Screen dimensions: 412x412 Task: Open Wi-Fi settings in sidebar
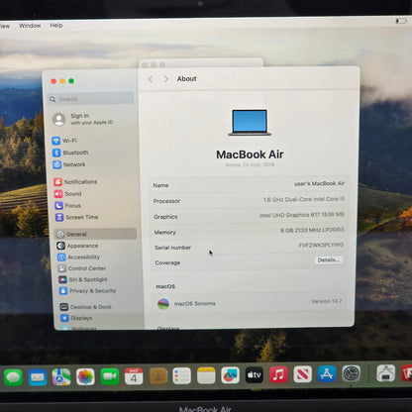click(x=64, y=141)
